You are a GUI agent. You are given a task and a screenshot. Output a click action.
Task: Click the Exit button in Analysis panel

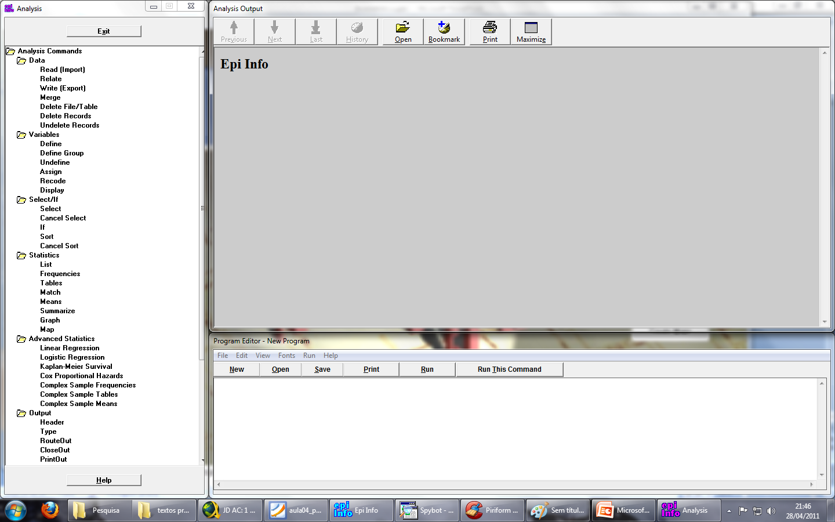click(x=104, y=31)
